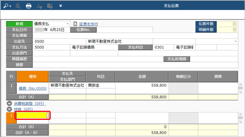245x137 pixels.
Task: Click the 摘要 header input field
Action: (x=135, y=65)
